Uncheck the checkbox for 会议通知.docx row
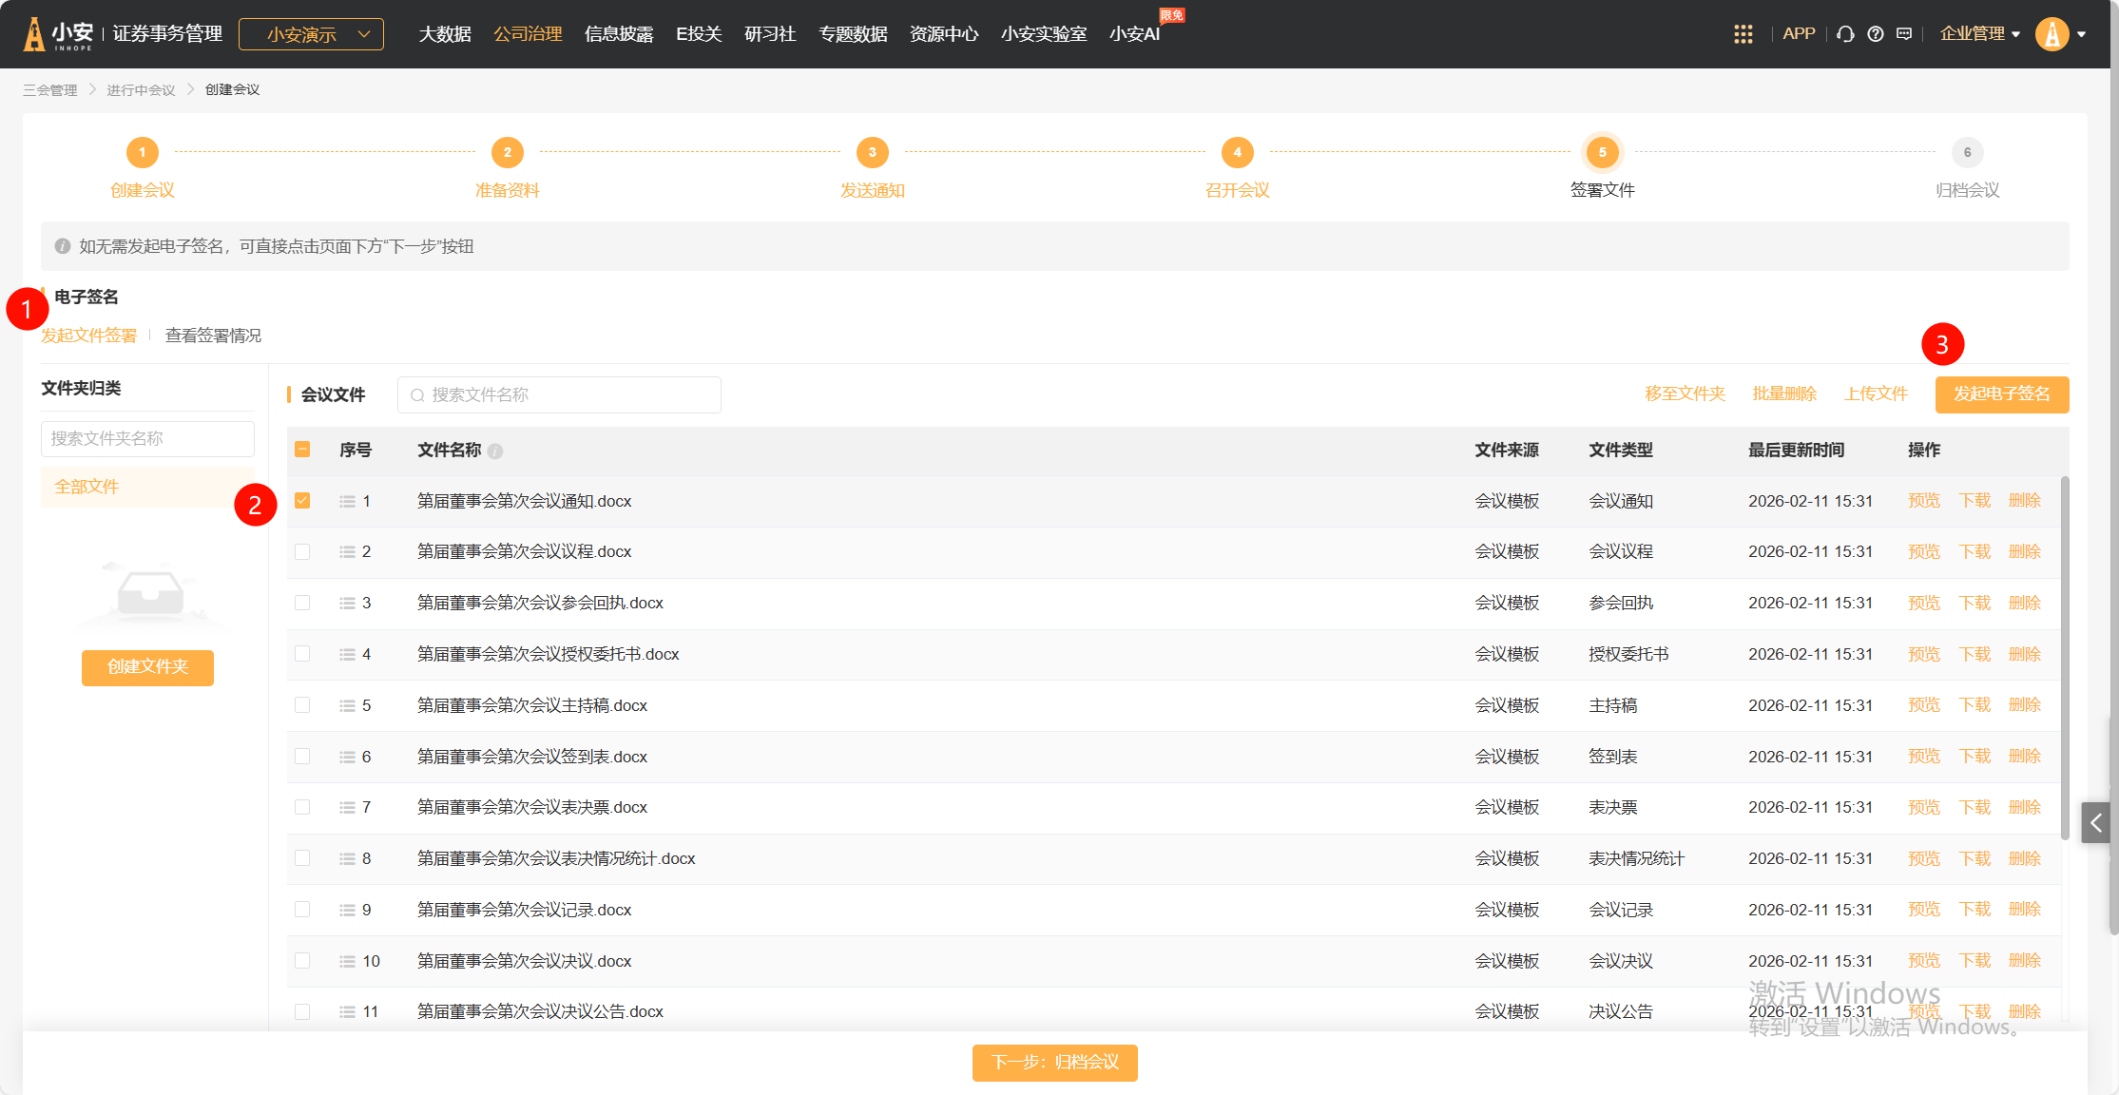2119x1095 pixels. coord(302,501)
